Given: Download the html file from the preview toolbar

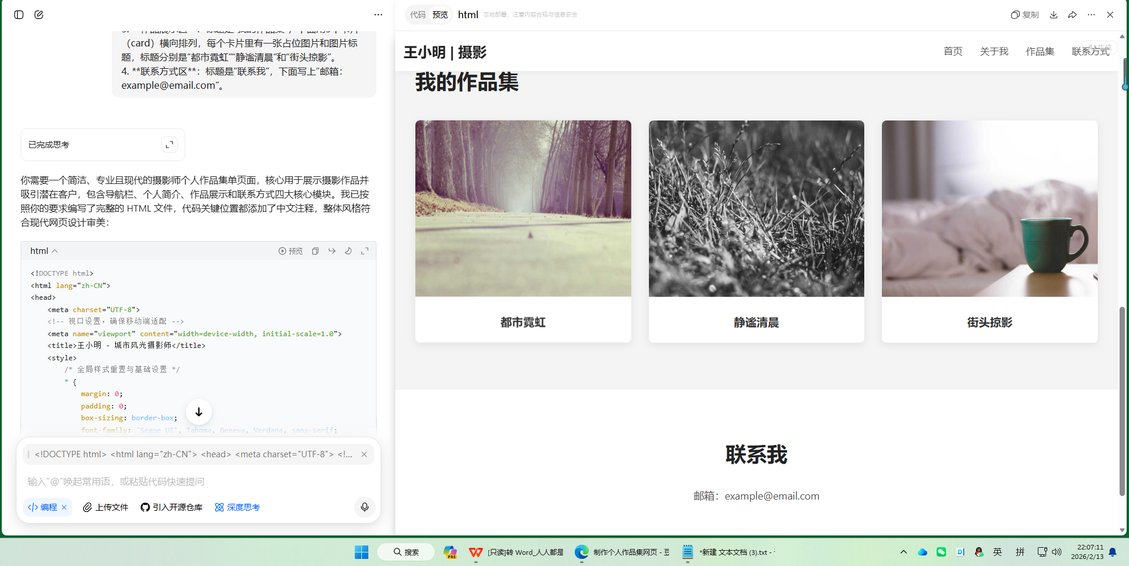Looking at the screenshot, I should (x=1053, y=14).
